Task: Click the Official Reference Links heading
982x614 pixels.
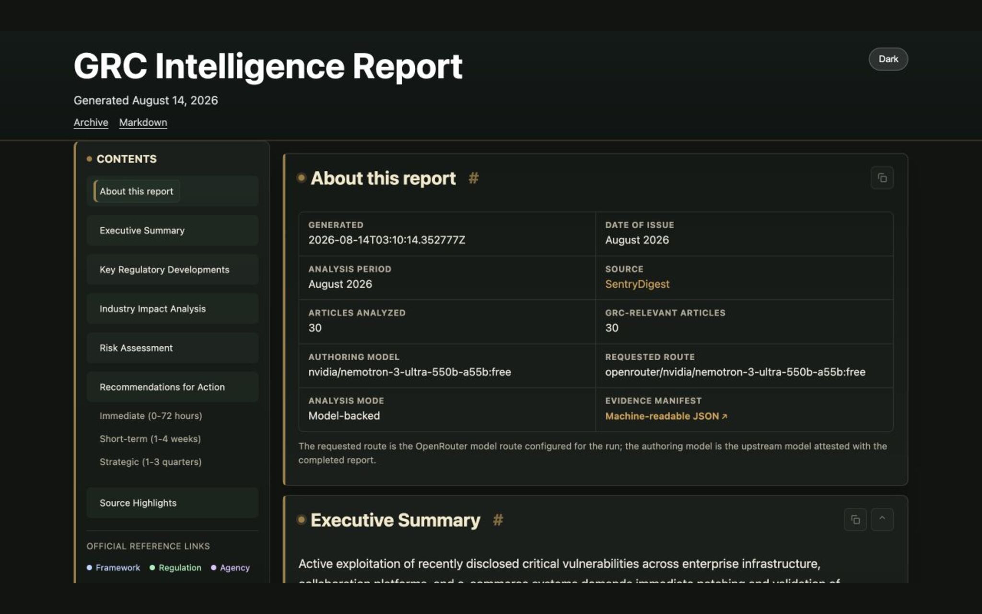Action: [148, 546]
